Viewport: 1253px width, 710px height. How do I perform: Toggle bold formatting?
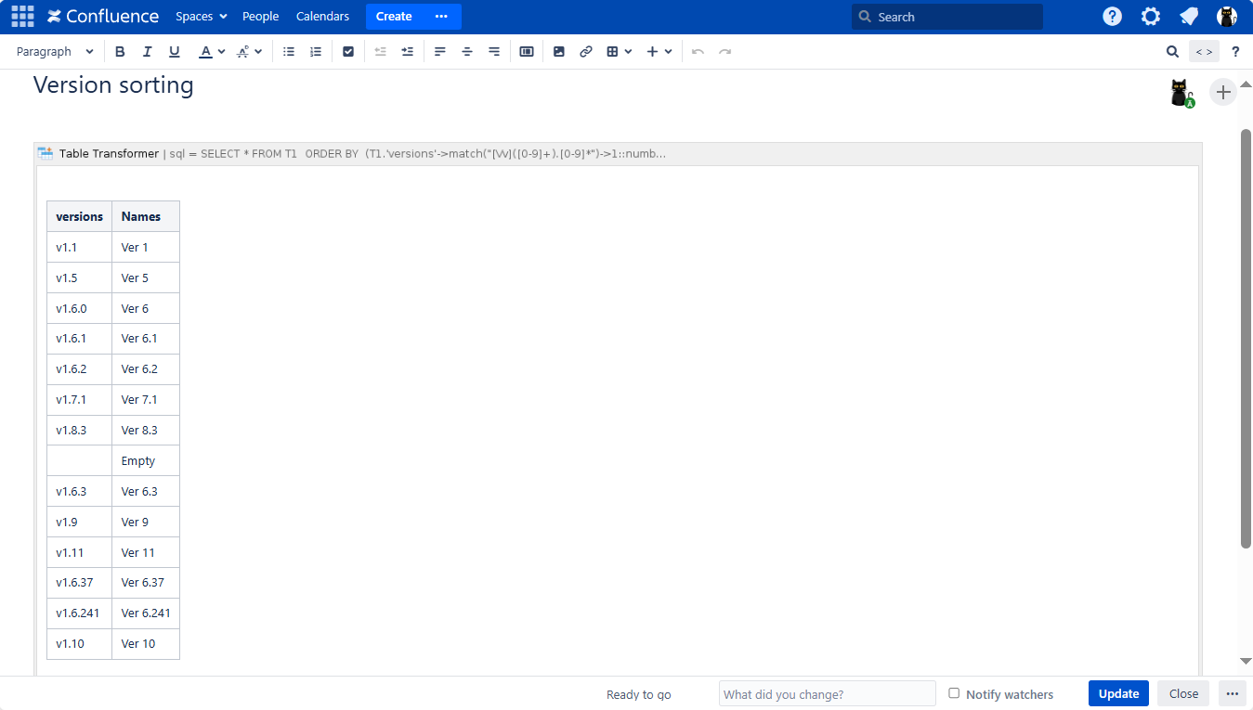(x=120, y=52)
